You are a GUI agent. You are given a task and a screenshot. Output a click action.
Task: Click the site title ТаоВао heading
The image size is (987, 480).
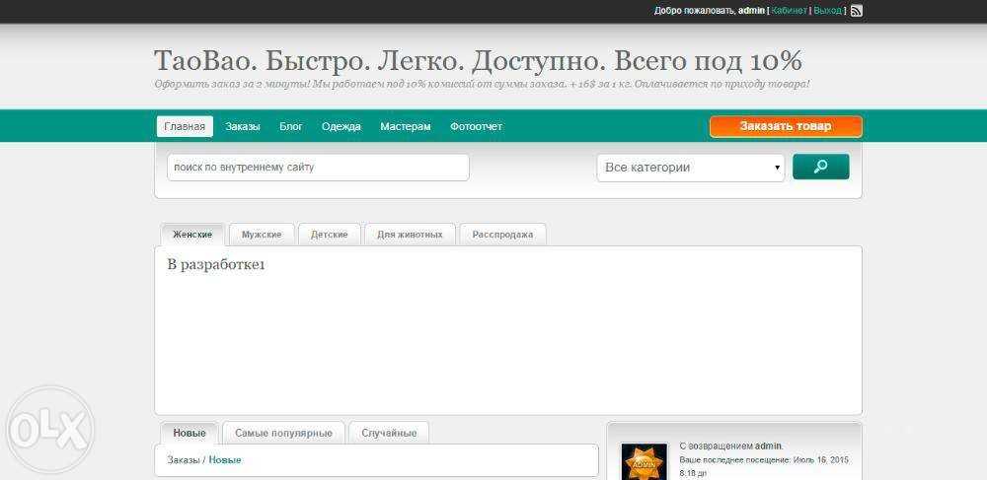click(479, 60)
